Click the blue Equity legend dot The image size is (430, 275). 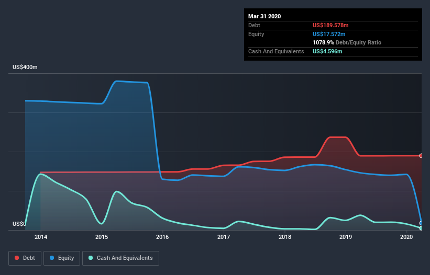click(x=52, y=258)
